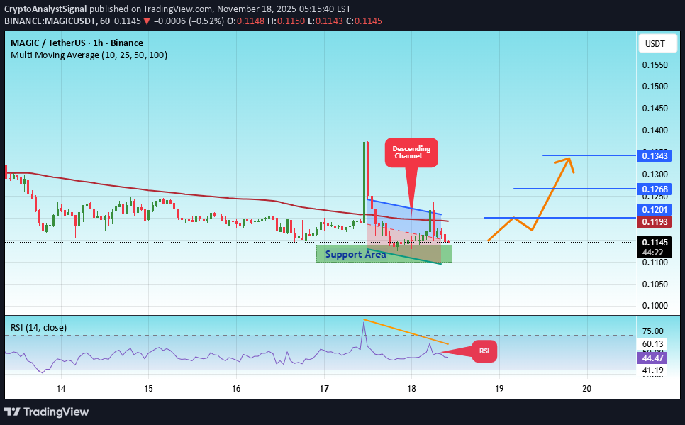Expand the 1h timeframe selector
The height and width of the screenshot is (425, 685).
98,43
